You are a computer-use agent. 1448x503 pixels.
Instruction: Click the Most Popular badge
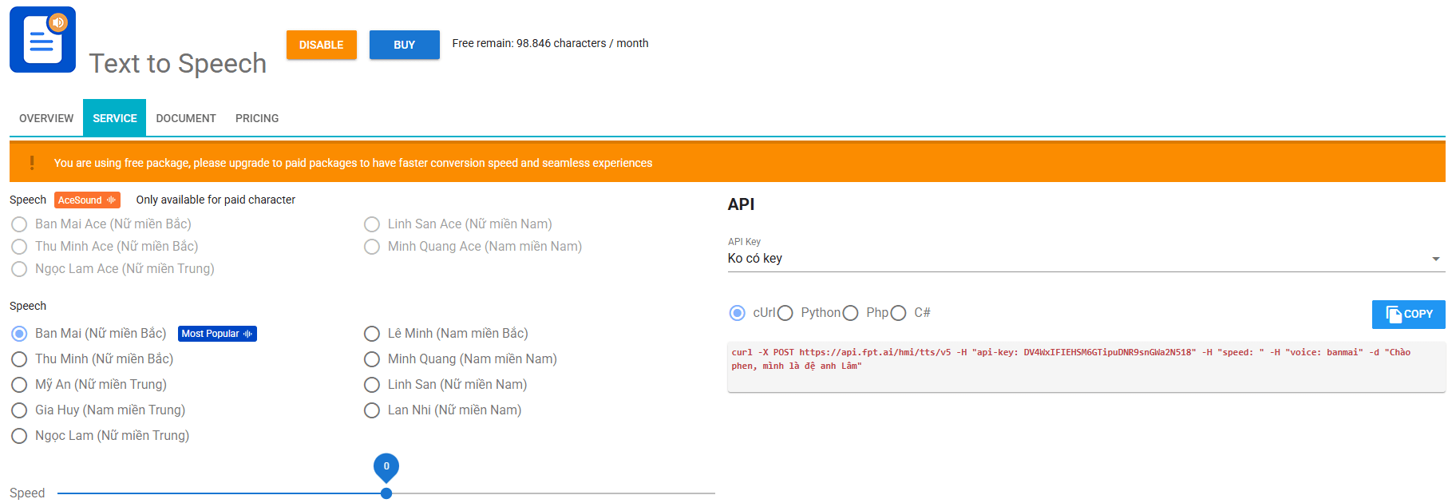(x=217, y=334)
